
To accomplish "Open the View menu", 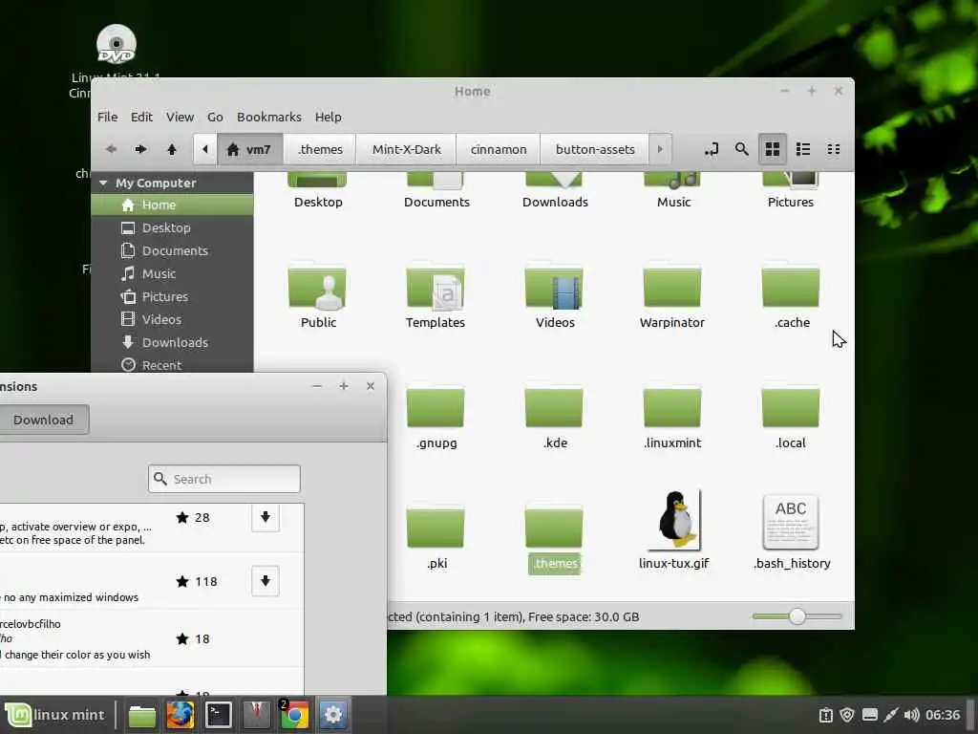I will click(x=180, y=117).
